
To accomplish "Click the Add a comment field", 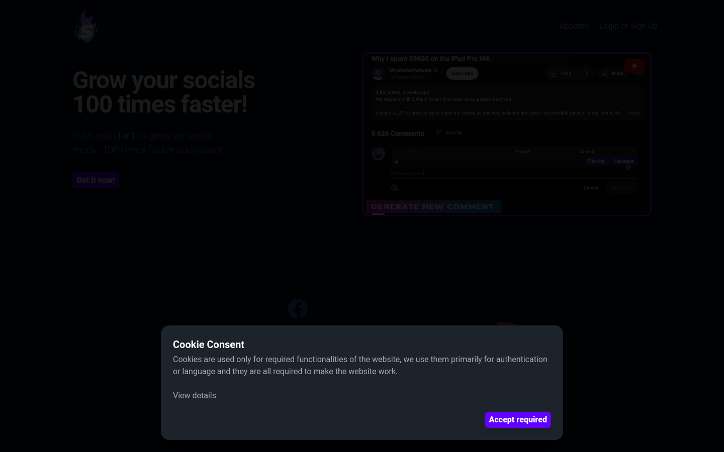I will click(514, 174).
